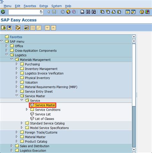
Task: Collapse the Logistics node
Action: tap(7, 55)
